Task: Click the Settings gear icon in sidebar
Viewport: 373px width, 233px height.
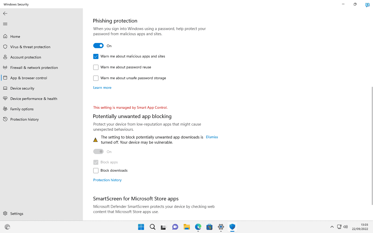Action: click(x=5, y=213)
